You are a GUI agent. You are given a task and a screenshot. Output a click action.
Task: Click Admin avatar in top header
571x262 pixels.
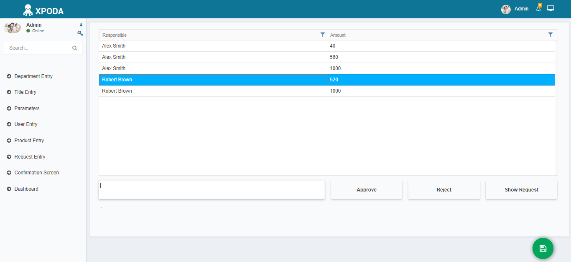[x=506, y=9]
